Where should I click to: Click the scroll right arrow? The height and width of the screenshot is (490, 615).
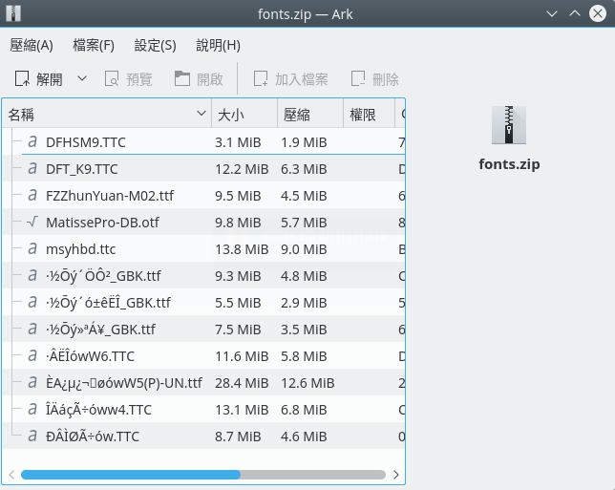(x=395, y=475)
